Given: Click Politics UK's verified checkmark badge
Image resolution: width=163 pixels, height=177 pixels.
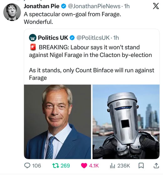Looking at the screenshot, I should tap(72, 38).
